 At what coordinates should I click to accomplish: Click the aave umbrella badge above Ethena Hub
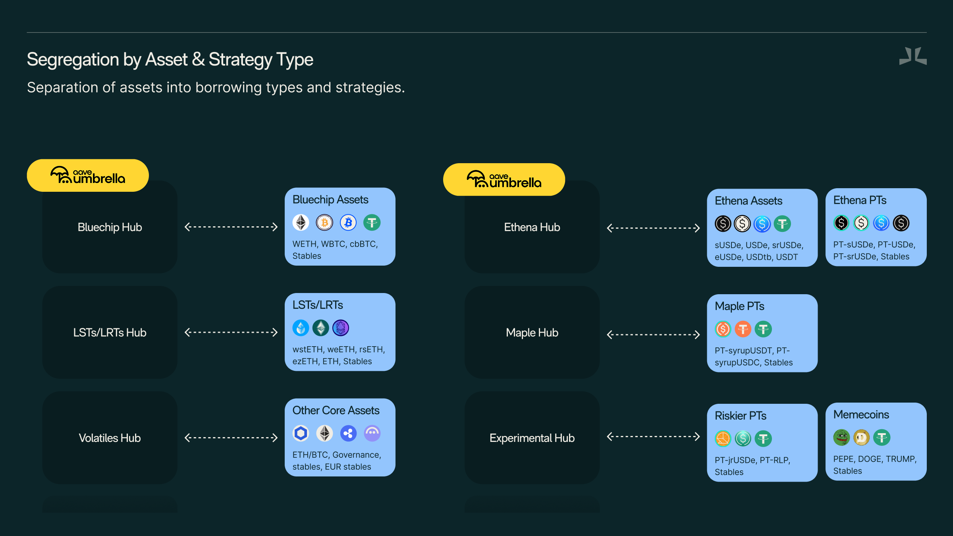click(504, 179)
